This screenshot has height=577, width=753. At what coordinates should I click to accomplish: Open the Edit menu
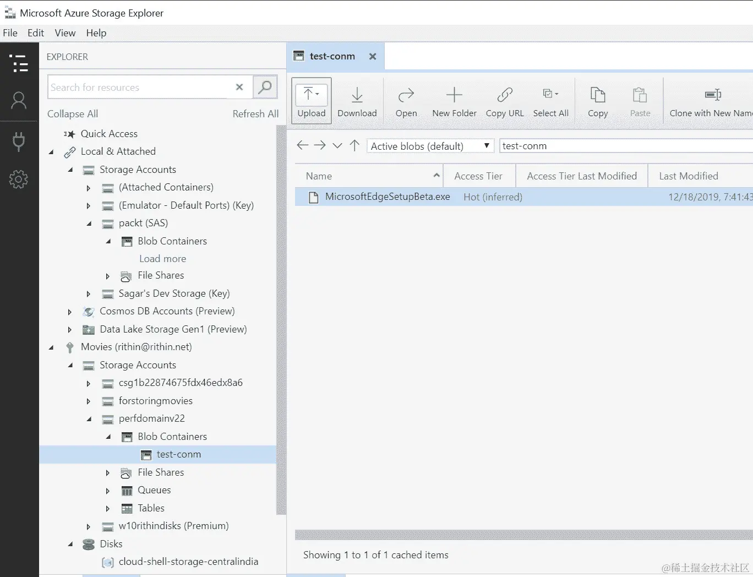click(36, 33)
